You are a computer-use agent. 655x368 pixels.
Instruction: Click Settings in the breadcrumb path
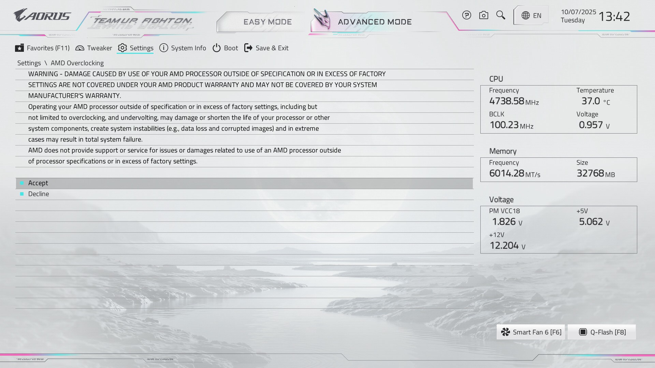[x=29, y=63]
